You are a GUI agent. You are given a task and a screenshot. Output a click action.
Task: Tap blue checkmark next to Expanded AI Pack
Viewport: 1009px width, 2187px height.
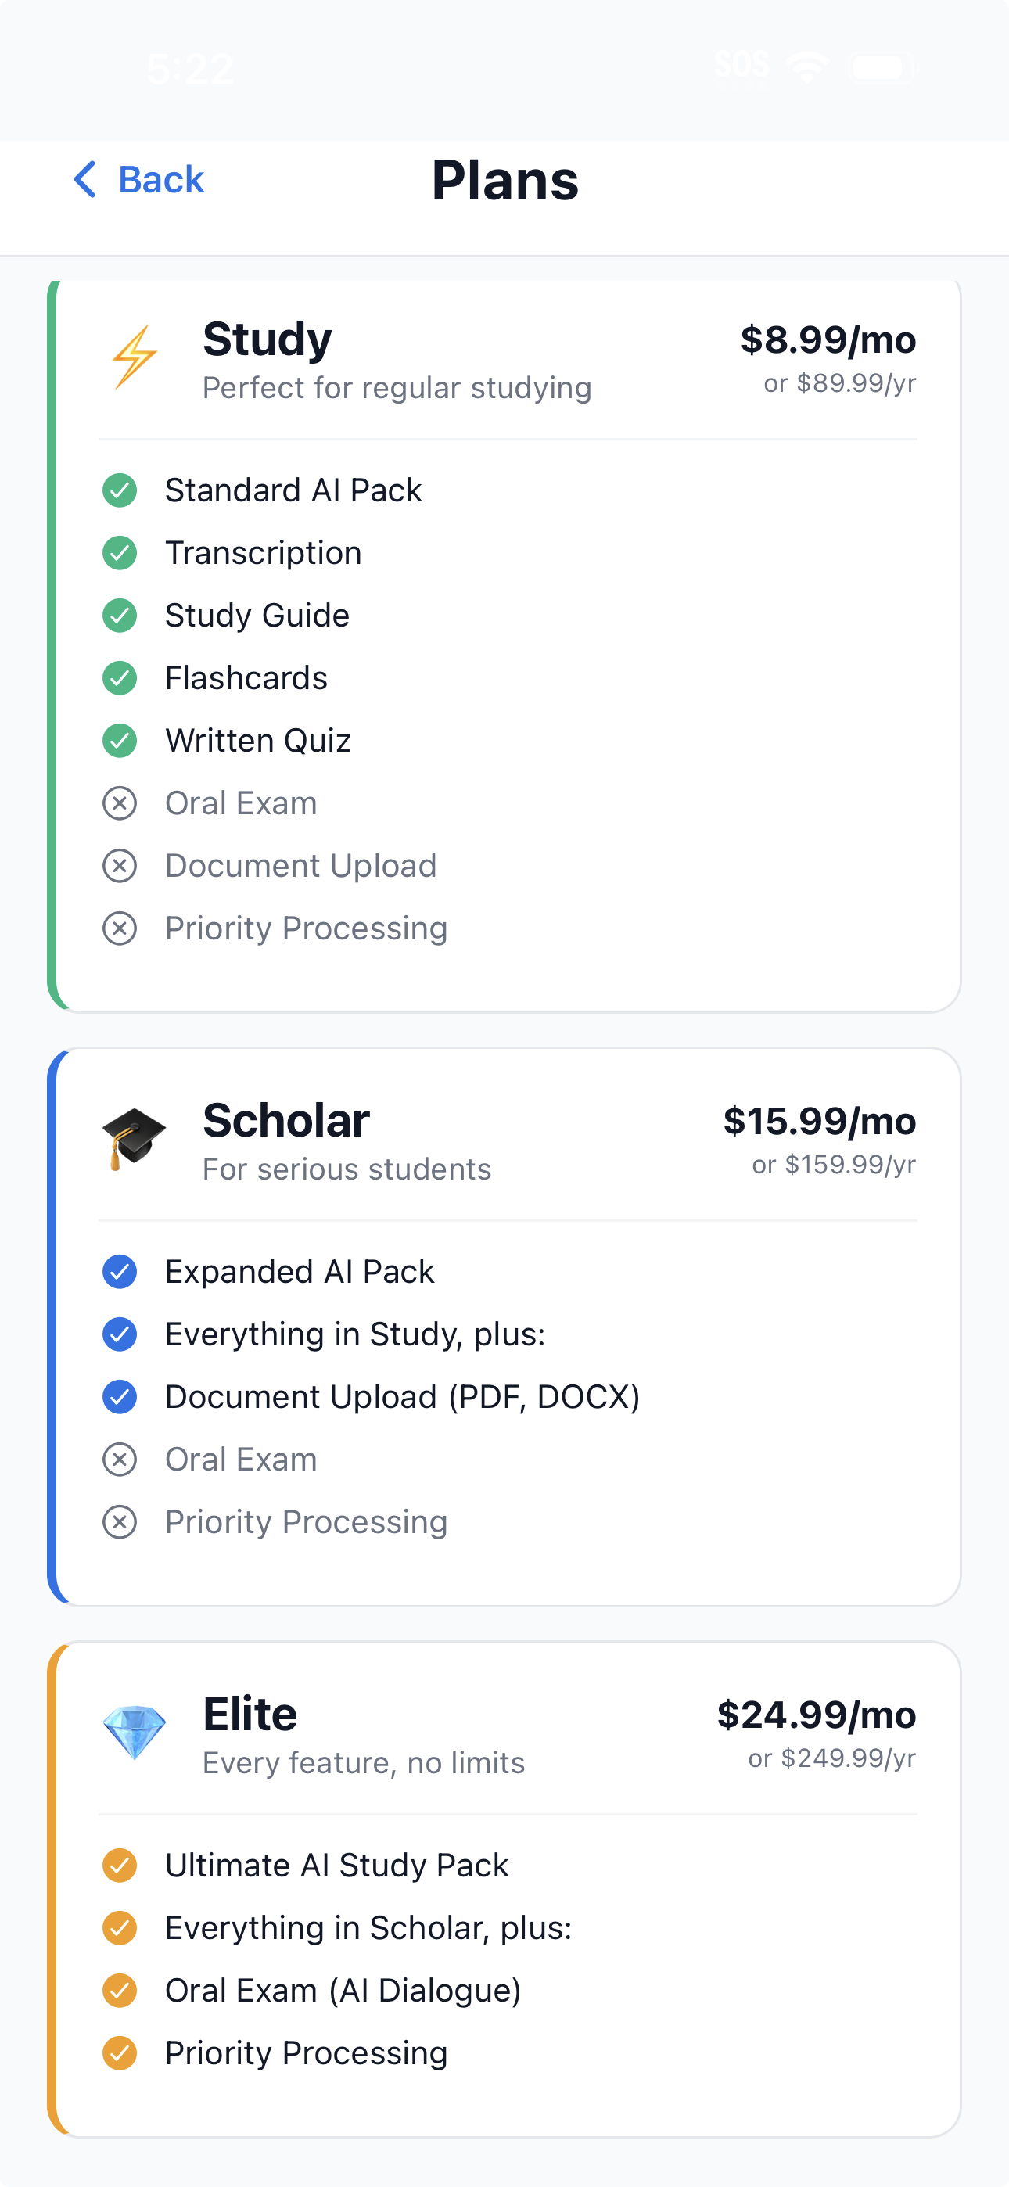(x=120, y=1272)
